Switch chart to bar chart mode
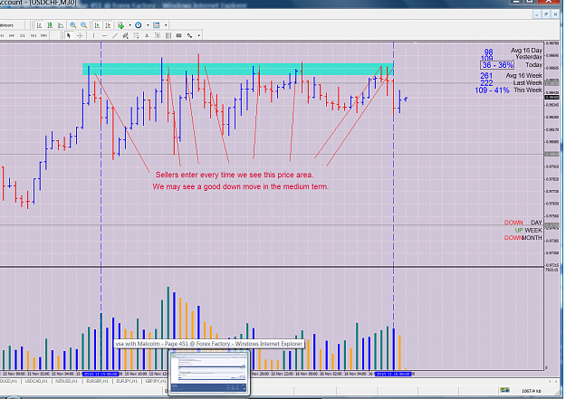The height and width of the screenshot is (399, 566). 39,25
